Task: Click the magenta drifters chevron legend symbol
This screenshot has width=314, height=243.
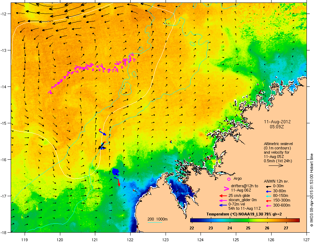Action: 226,188
